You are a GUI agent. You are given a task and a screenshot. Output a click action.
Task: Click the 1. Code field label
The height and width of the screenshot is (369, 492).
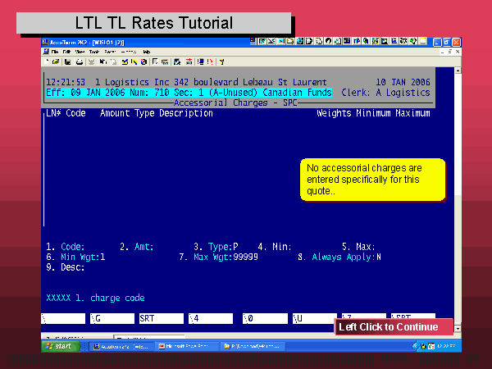pyautogui.click(x=66, y=246)
